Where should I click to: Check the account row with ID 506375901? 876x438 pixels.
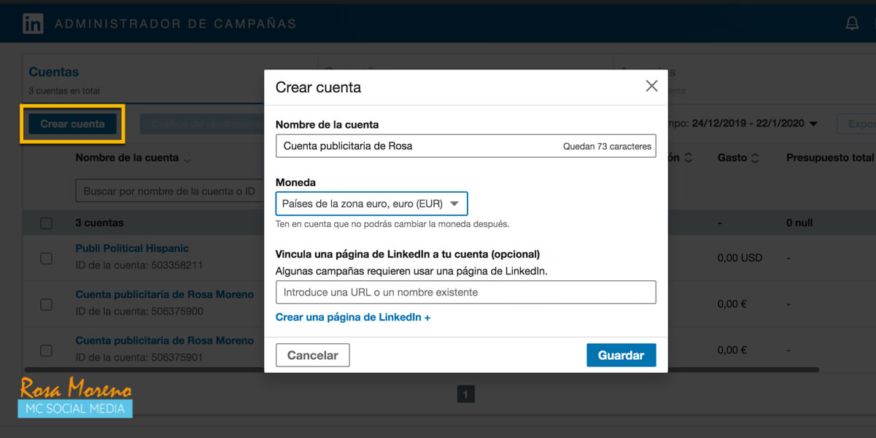pyautogui.click(x=46, y=350)
